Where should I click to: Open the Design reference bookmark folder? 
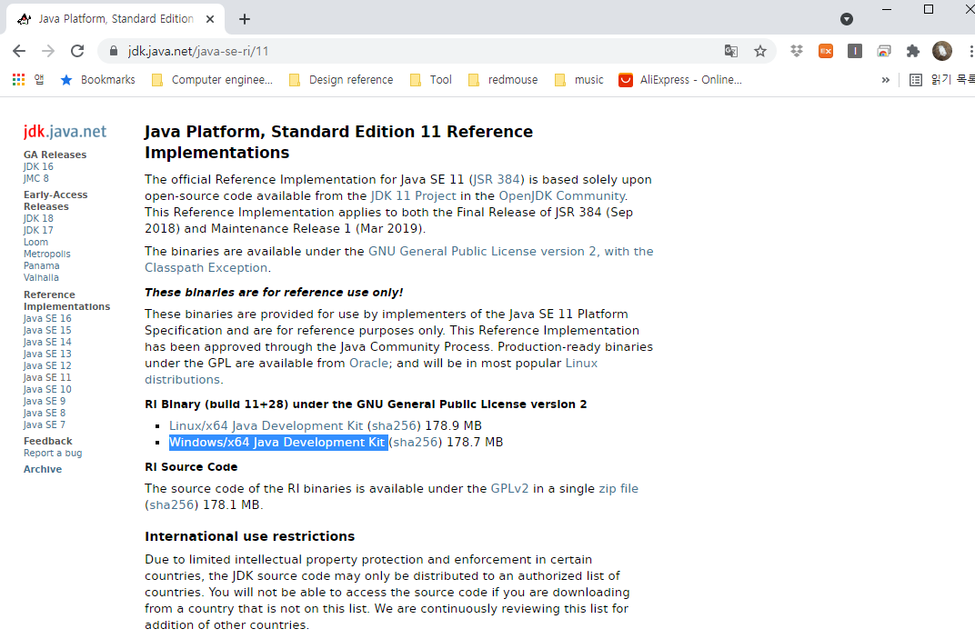[x=341, y=80]
